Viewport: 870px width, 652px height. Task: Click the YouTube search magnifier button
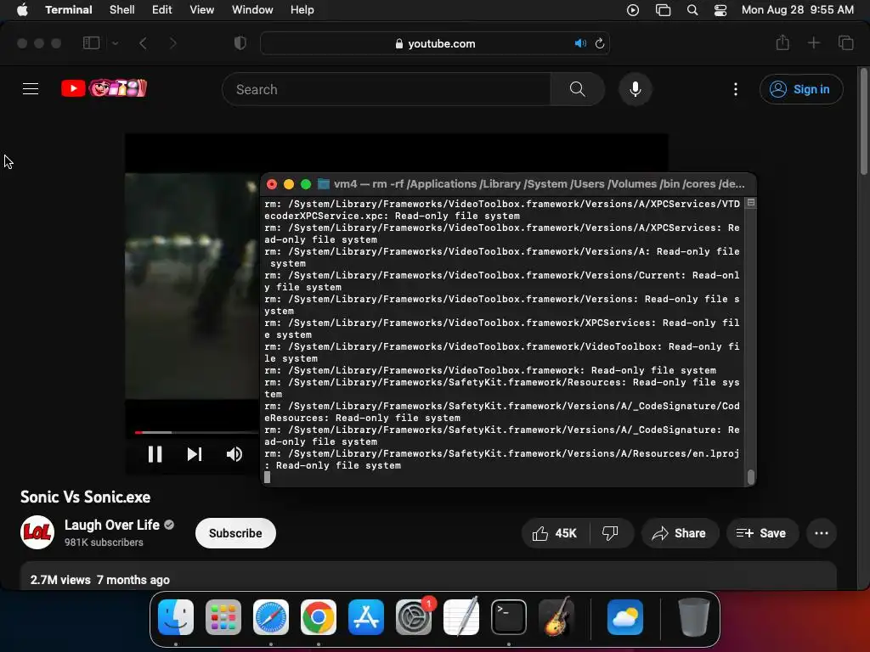577,89
